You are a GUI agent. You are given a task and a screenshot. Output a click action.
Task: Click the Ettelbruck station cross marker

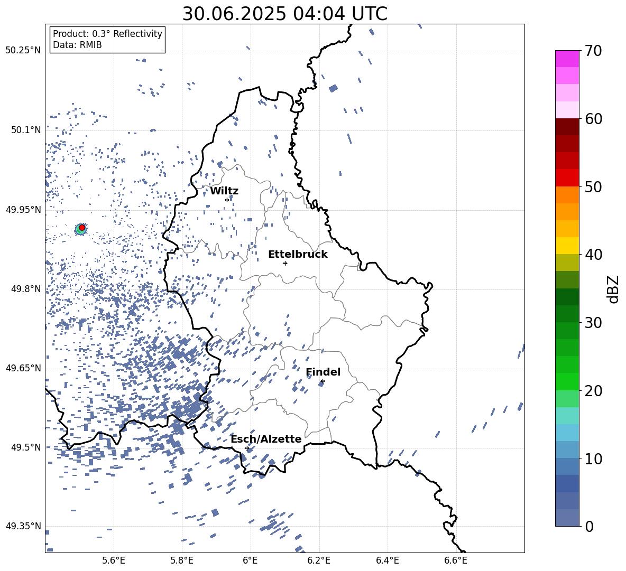pyautogui.click(x=285, y=263)
